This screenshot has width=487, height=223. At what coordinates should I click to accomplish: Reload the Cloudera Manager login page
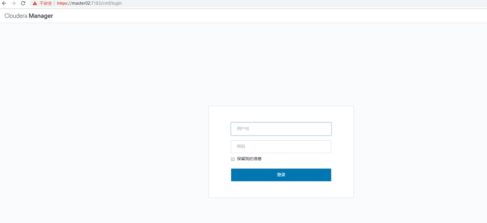(x=23, y=3)
